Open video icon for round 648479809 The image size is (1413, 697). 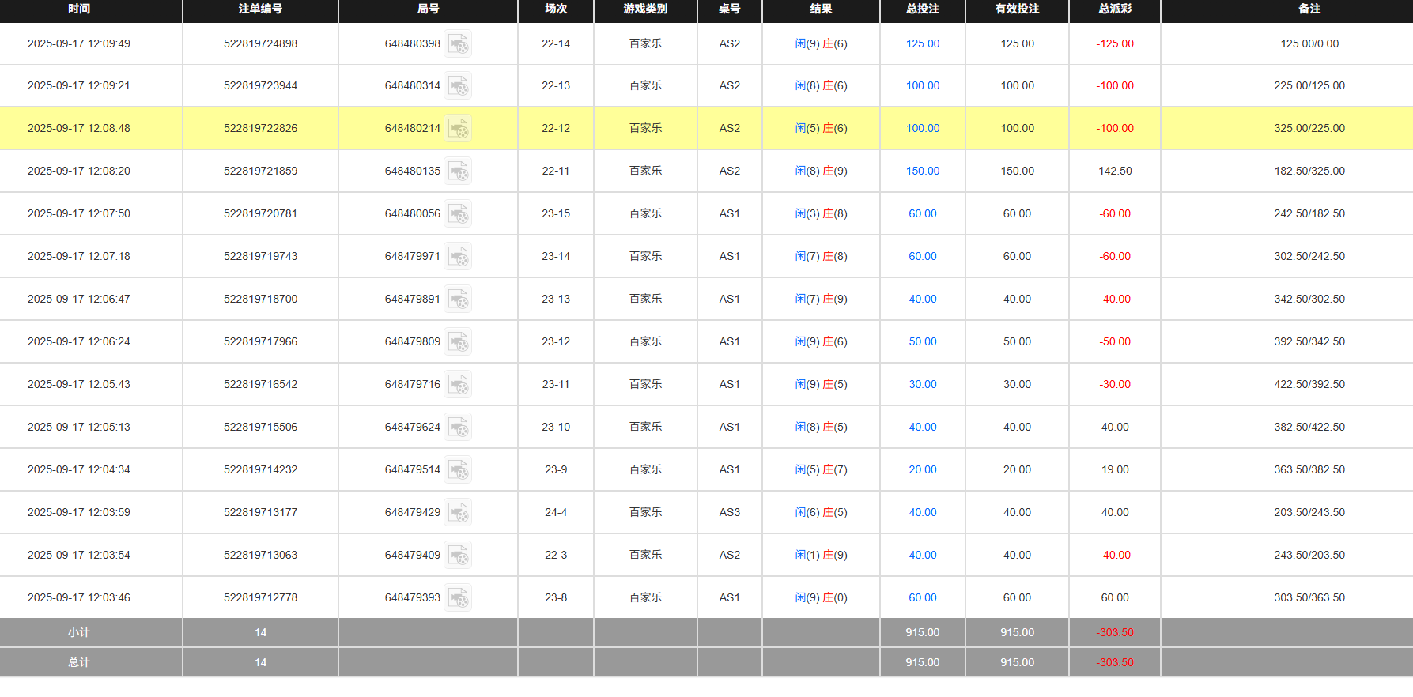click(x=458, y=342)
